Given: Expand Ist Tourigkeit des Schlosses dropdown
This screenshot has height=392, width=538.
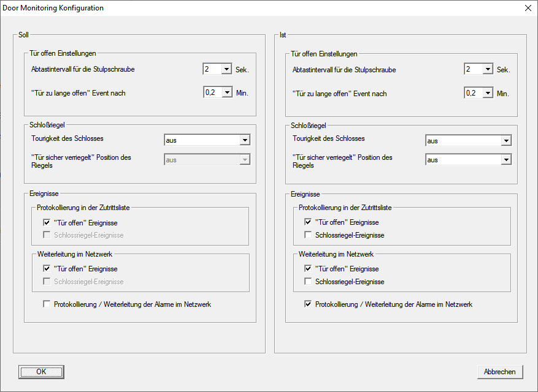Looking at the screenshot, I should click(506, 141).
